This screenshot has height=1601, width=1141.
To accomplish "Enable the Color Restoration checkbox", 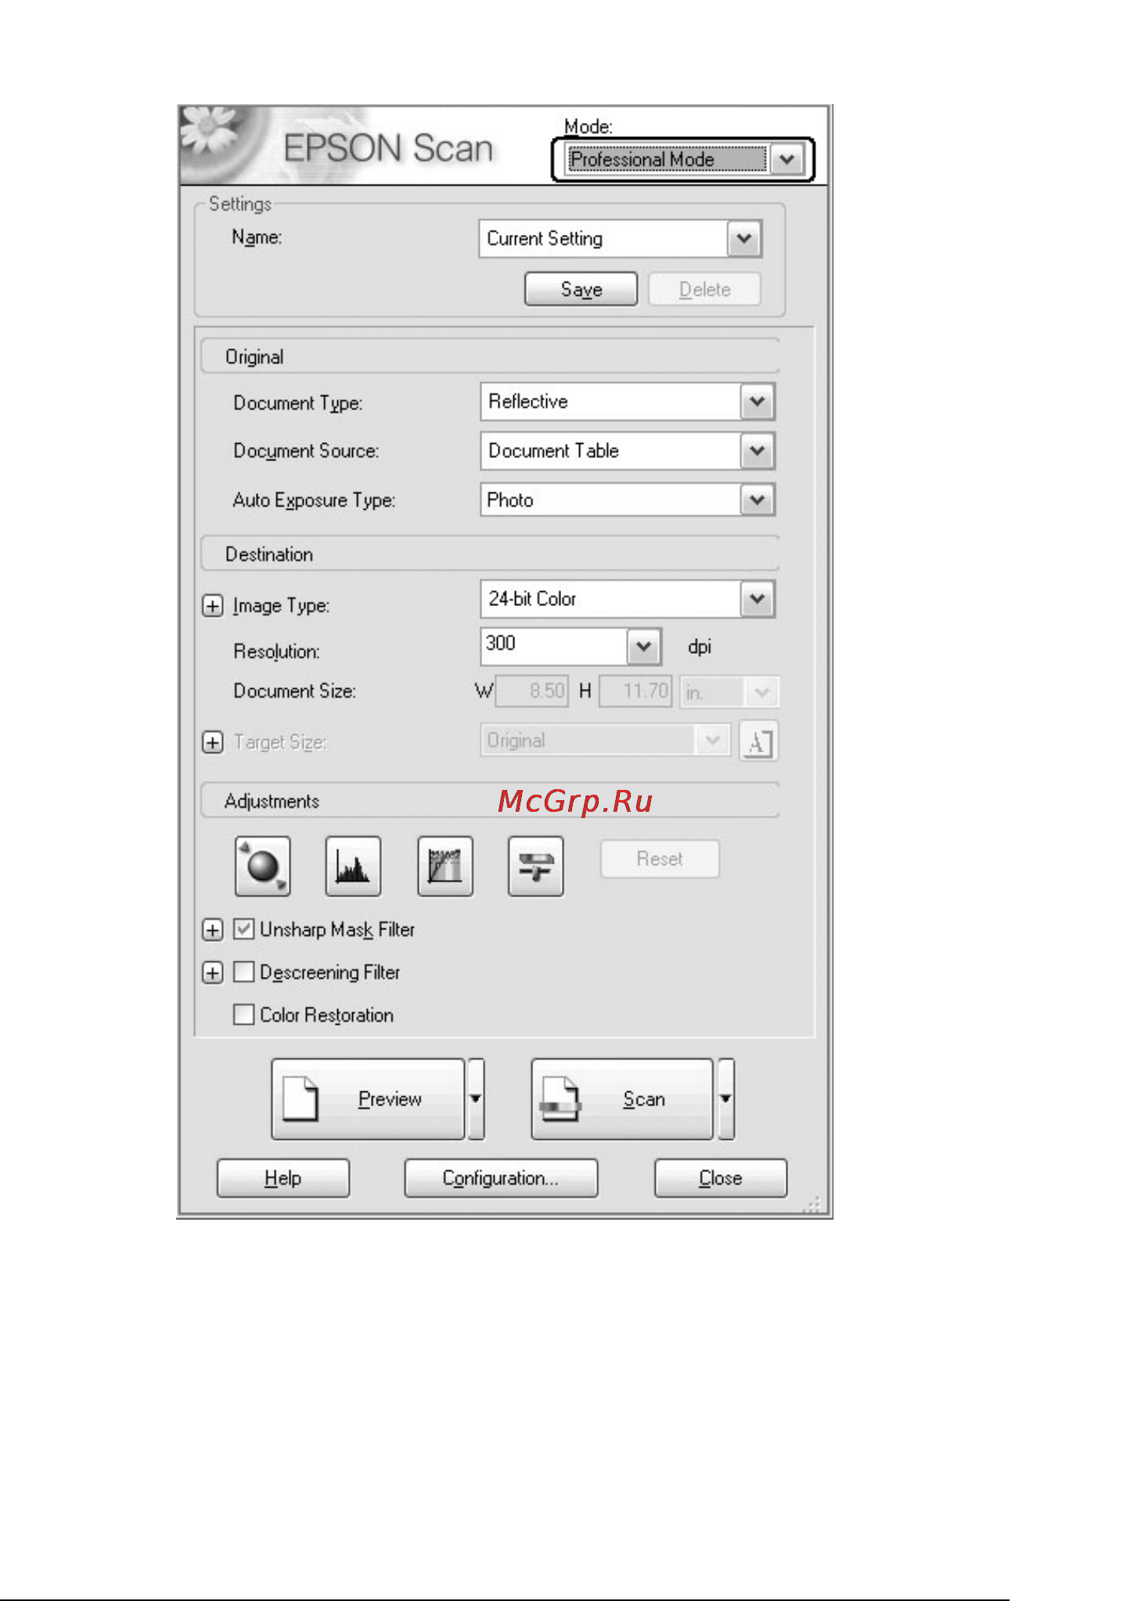I will [244, 1015].
